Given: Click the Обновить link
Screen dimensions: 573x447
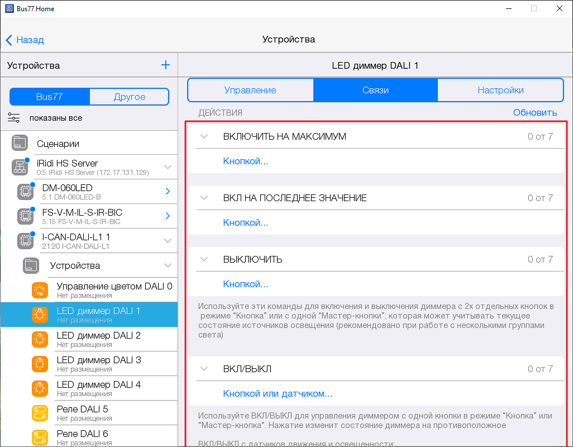Looking at the screenshot, I should coord(535,112).
